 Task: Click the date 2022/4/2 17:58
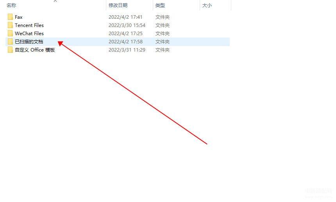tap(125, 41)
